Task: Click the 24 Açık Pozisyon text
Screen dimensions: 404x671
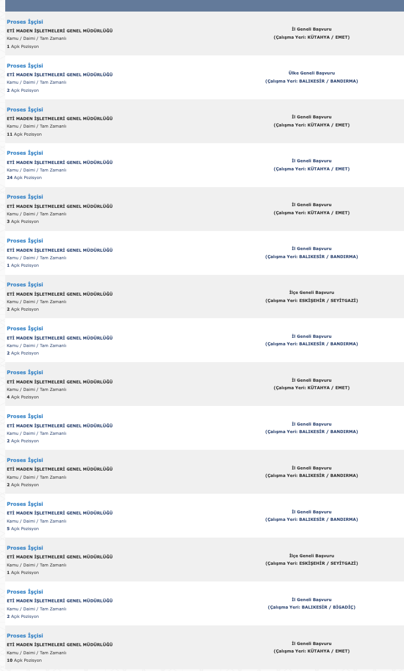Action: (24, 178)
